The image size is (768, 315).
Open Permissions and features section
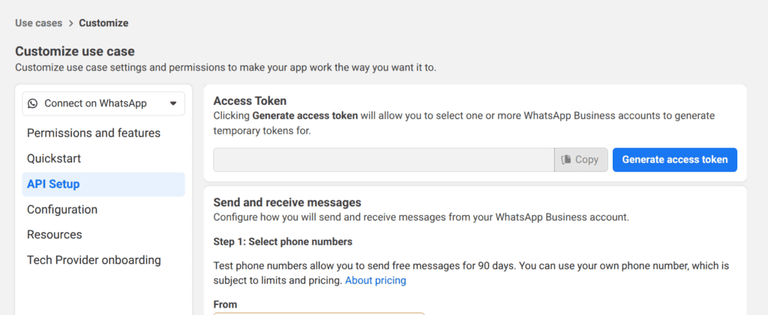click(x=94, y=133)
